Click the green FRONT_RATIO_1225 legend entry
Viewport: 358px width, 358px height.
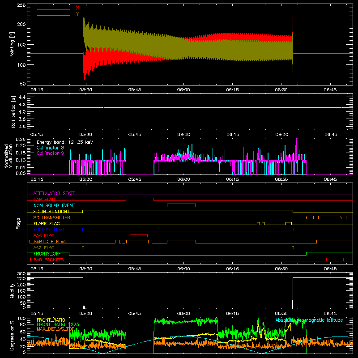click(x=58, y=324)
